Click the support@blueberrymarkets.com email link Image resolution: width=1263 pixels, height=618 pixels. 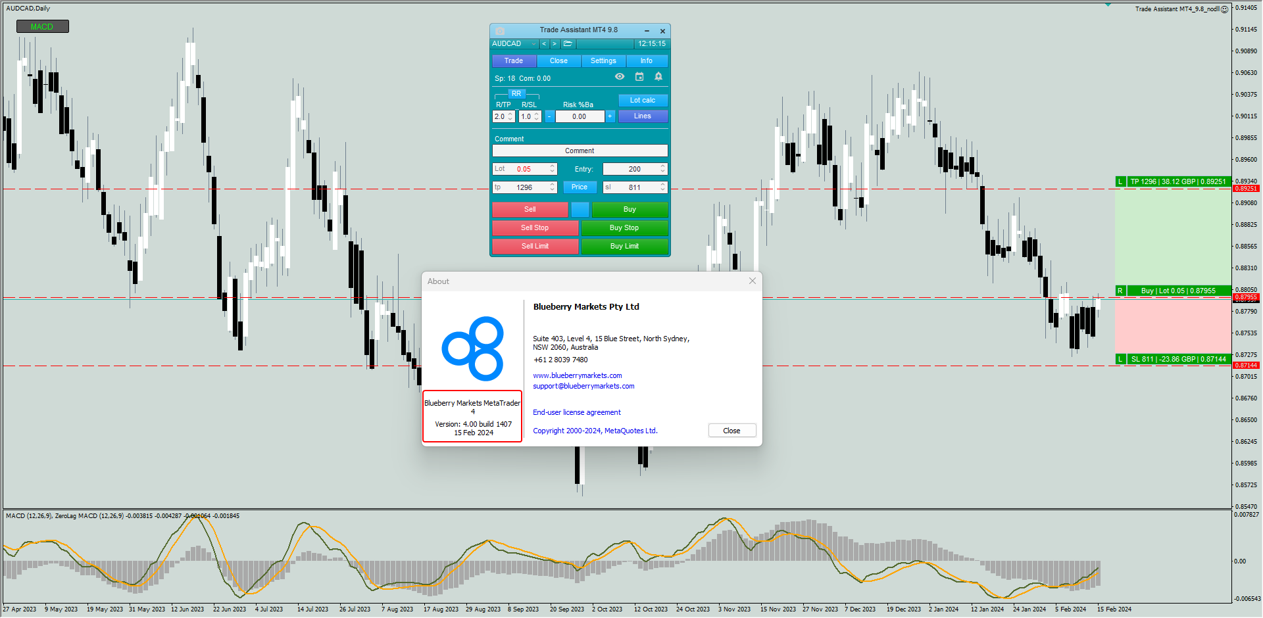click(x=583, y=387)
